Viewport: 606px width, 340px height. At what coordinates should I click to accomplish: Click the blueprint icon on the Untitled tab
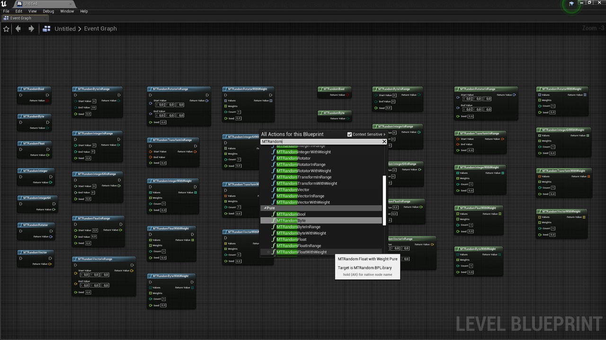pos(19,4)
